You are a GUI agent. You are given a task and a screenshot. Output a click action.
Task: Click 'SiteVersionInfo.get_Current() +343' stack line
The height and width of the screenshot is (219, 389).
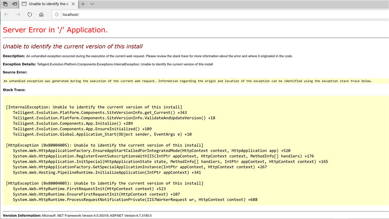(x=100, y=112)
